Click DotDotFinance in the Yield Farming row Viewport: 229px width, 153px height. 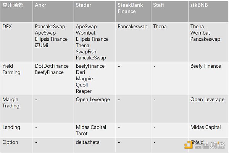click(x=52, y=66)
